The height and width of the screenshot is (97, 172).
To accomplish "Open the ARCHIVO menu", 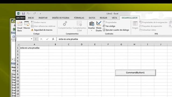I will pyautogui.click(x=20, y=18).
